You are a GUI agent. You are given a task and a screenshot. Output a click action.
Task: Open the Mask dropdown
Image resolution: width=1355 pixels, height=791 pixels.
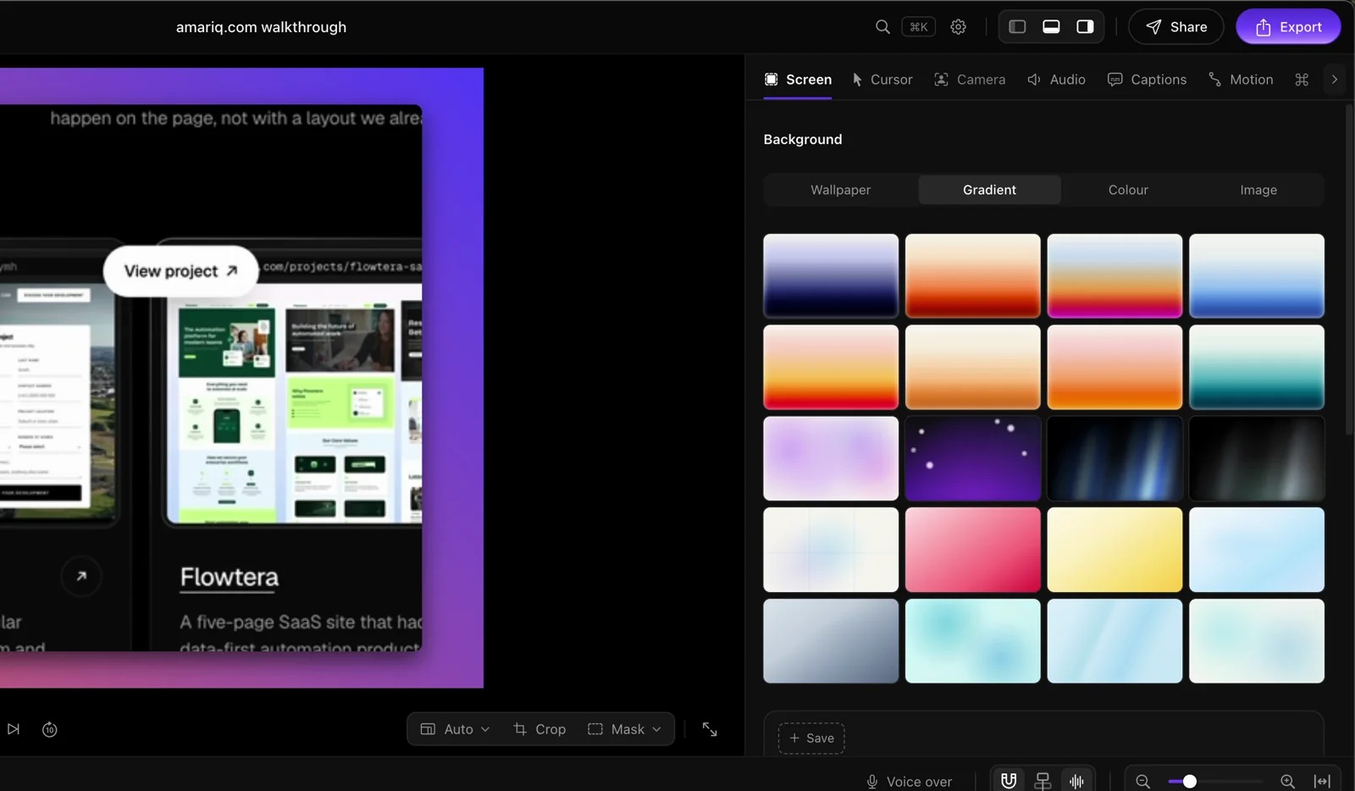click(625, 729)
